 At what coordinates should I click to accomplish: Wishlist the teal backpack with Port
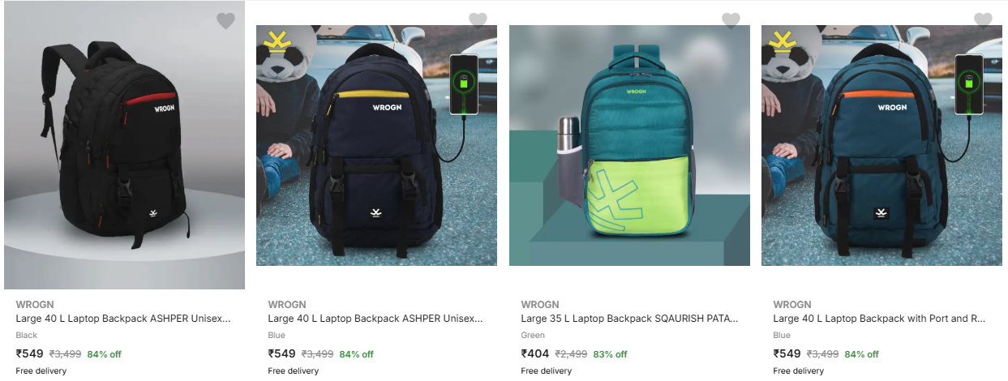click(983, 20)
